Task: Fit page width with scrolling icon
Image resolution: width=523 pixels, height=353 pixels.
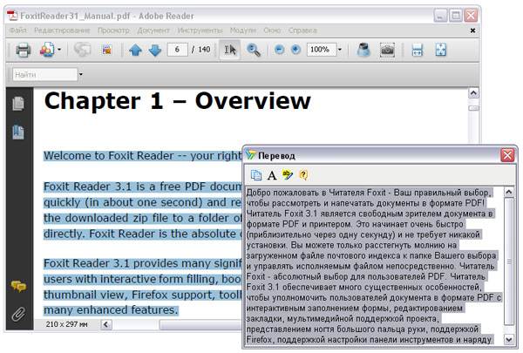Action: [418, 50]
